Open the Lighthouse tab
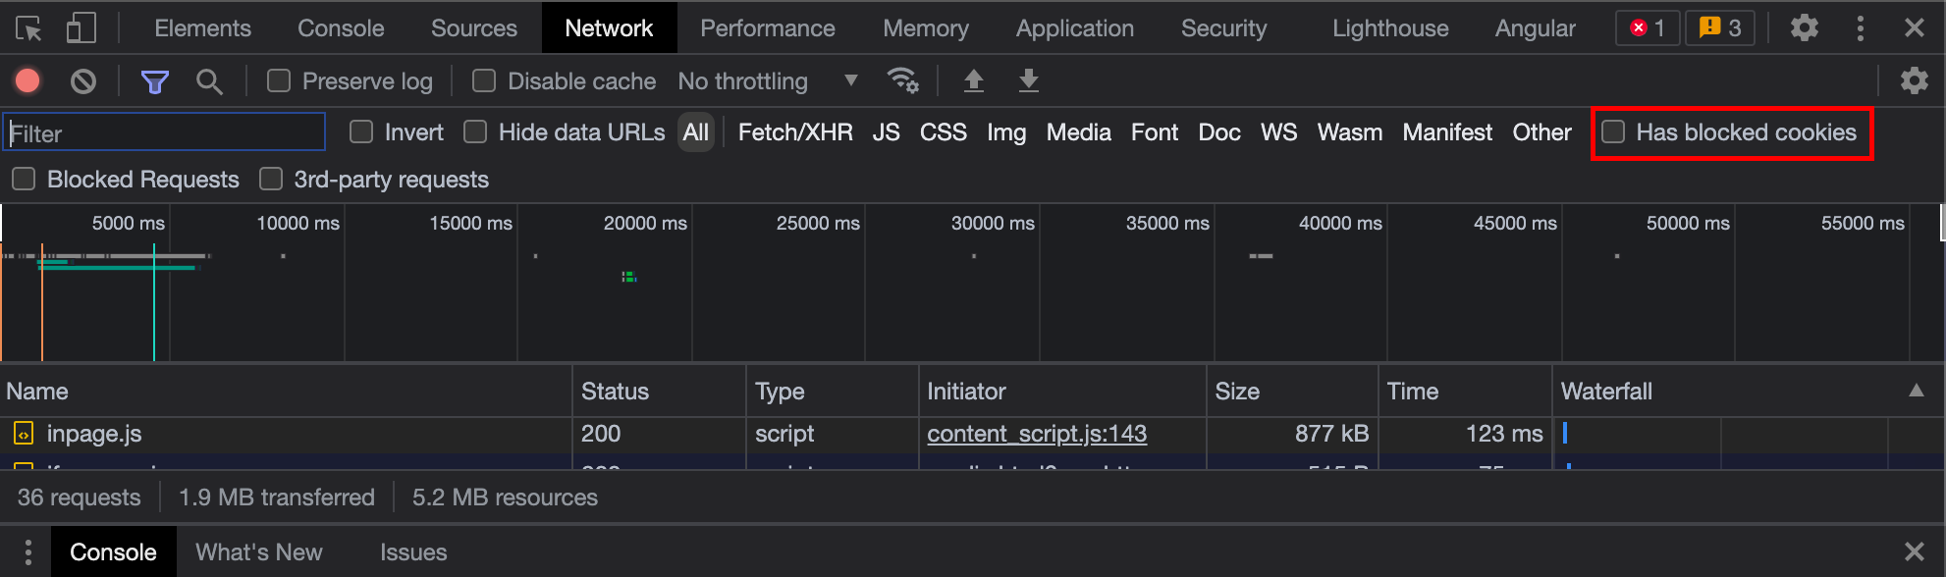Viewport: 1946px width, 577px height. coord(1389,28)
